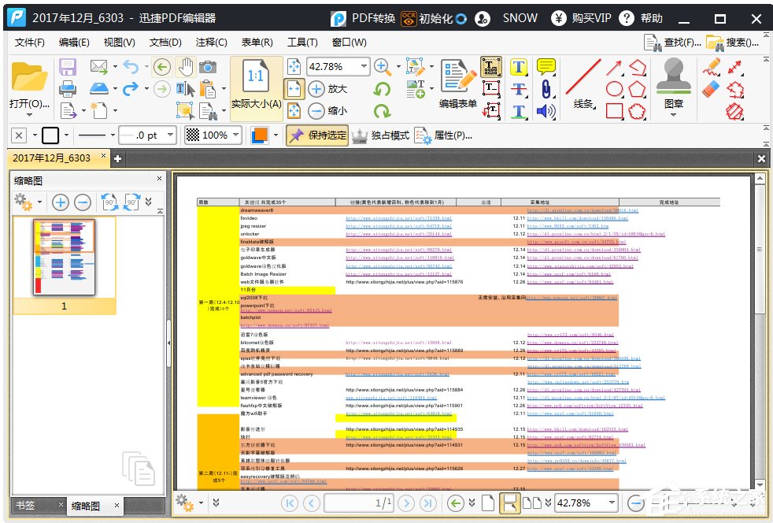
Task: Click the paperclip attachment icon
Action: point(545,88)
